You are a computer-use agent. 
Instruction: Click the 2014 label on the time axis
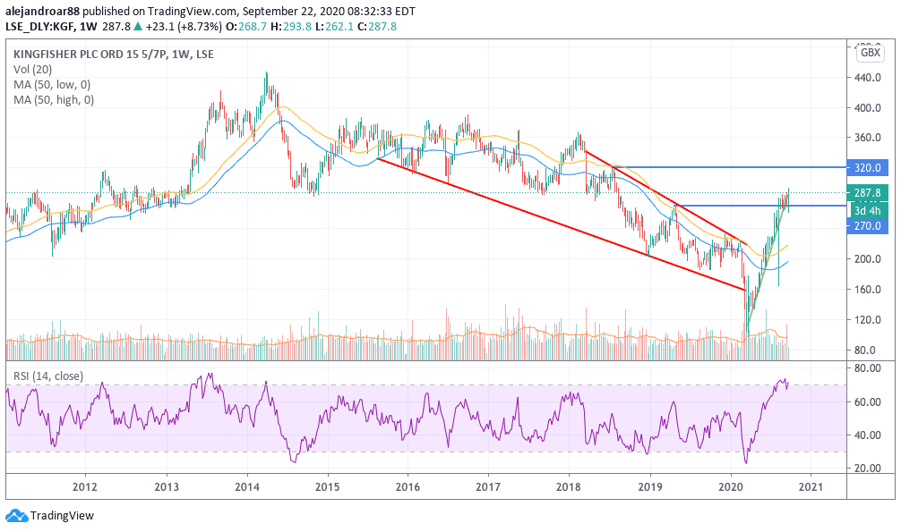click(247, 487)
